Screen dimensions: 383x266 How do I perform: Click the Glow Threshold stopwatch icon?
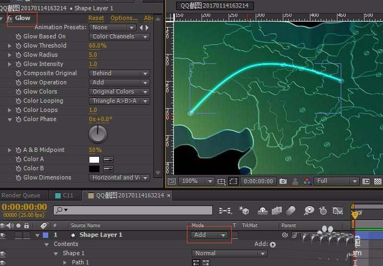click(18, 45)
